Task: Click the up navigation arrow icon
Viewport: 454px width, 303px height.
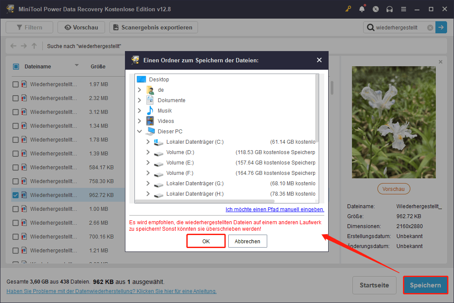Action: pos(34,45)
